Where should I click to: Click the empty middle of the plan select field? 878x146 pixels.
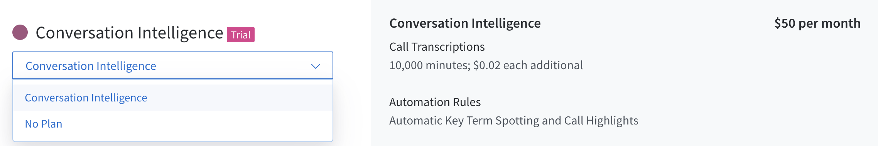pos(231,66)
